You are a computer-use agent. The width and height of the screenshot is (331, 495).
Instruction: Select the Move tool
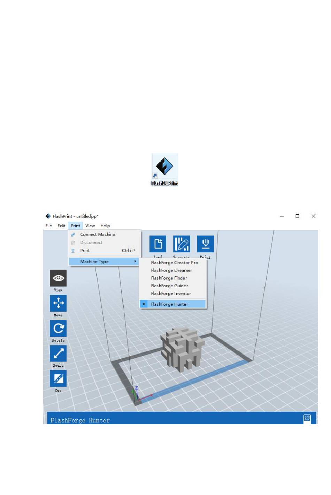pyautogui.click(x=58, y=303)
